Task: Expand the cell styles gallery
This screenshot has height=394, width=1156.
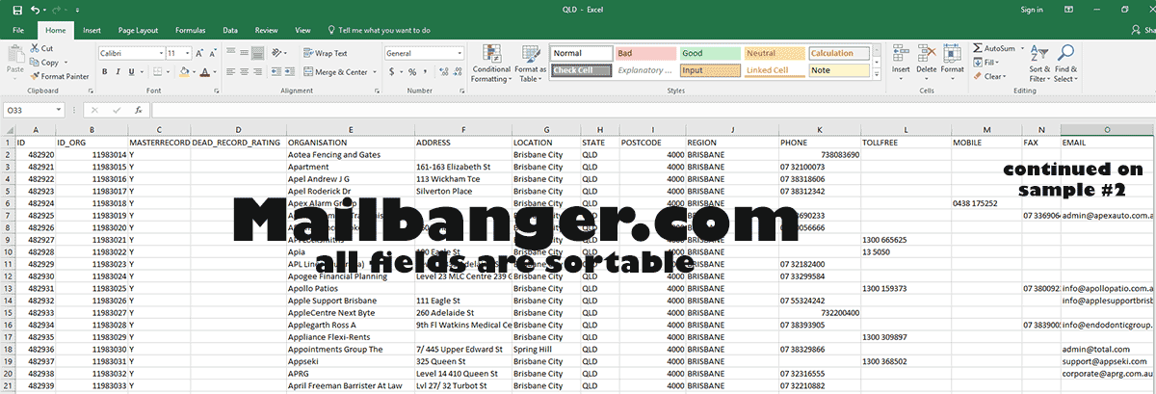Action: [876, 74]
